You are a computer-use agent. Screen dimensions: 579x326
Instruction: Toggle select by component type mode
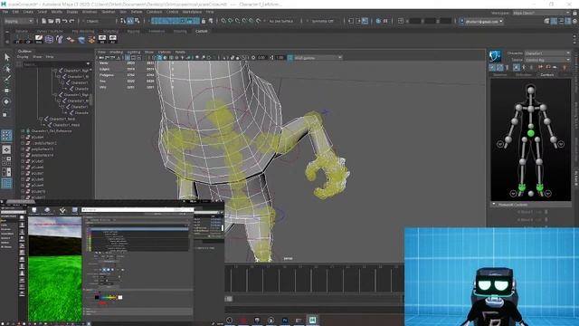tap(137, 21)
